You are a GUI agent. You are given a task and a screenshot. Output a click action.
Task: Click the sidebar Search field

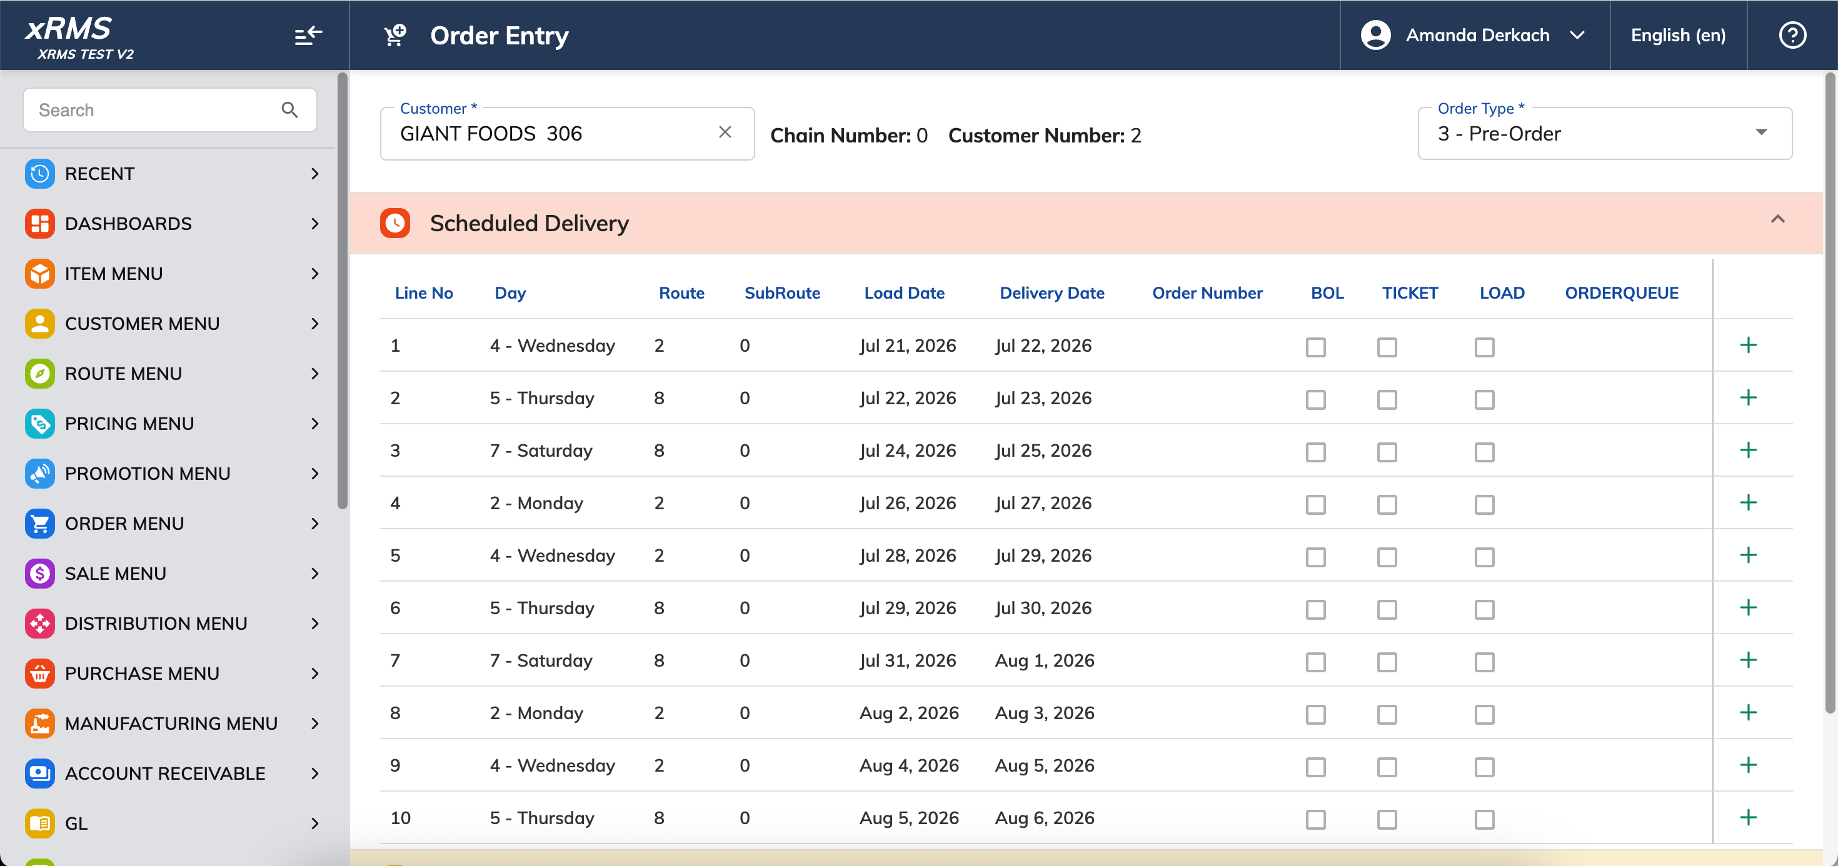pos(170,110)
